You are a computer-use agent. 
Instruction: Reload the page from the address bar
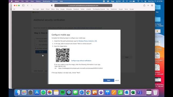click(111, 6)
